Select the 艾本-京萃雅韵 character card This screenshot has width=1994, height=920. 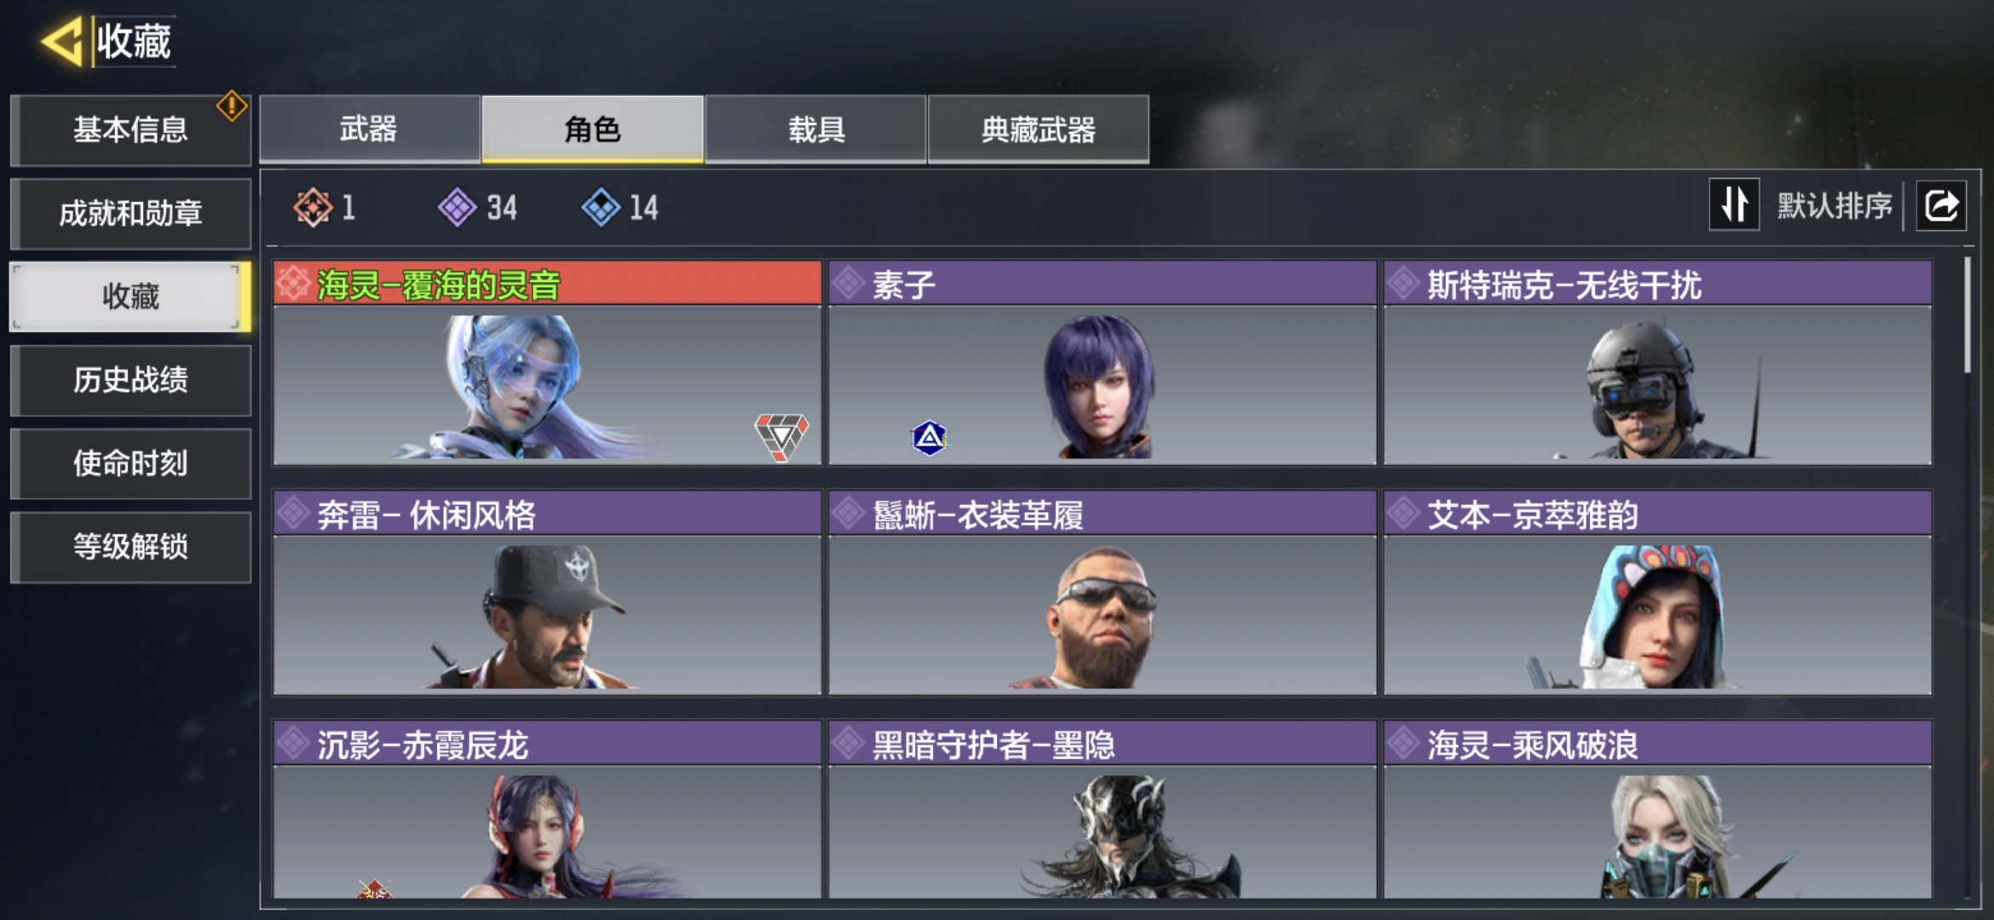1657,593
